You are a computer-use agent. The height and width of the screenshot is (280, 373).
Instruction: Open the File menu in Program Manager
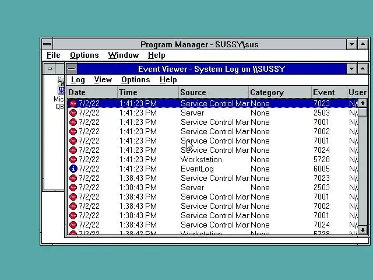tap(53, 55)
